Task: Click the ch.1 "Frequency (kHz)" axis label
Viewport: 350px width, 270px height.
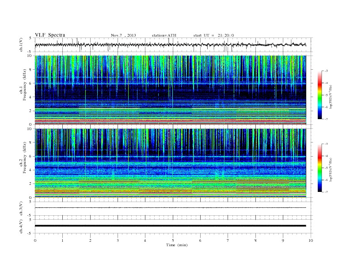Action: (x=24, y=85)
